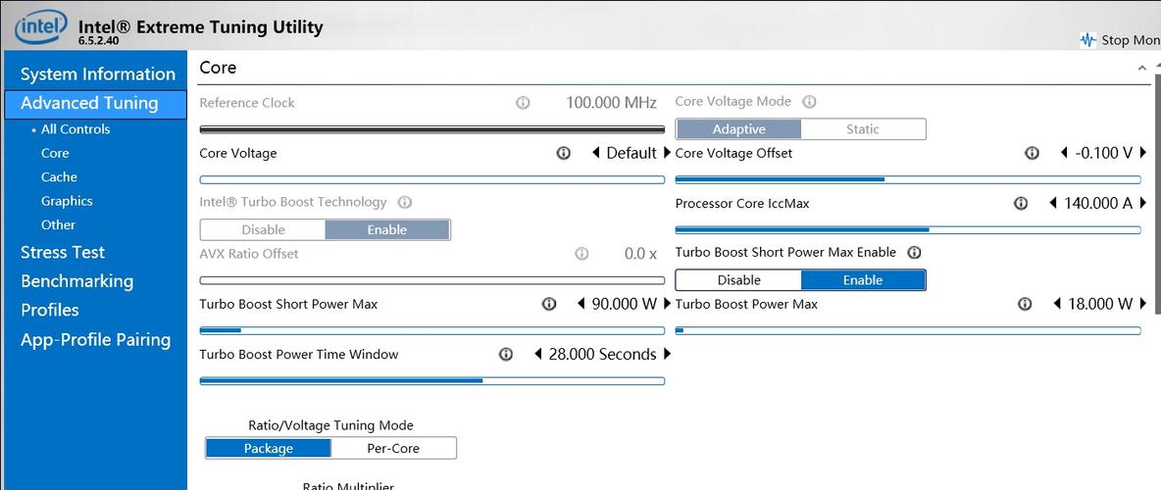Click the -0.100 V offset value
This screenshot has width=1161, height=490.
[x=1103, y=153]
